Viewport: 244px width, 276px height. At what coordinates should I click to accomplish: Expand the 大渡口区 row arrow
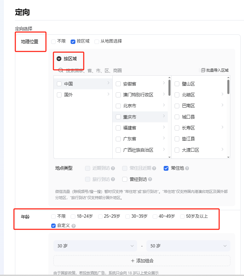[222, 149]
